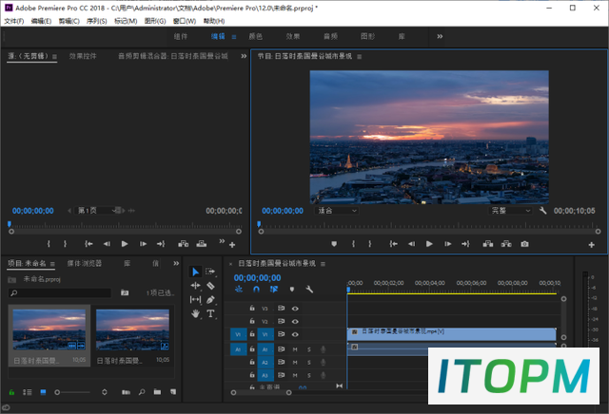Screen dimensions: 609x414
Task: Hide track V1 output eye
Action: (295, 334)
